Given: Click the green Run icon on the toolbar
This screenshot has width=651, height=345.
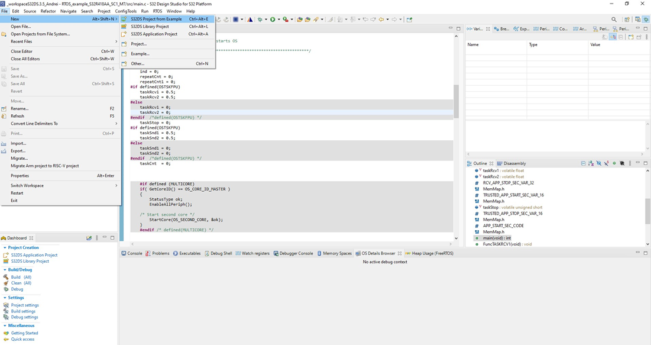Looking at the screenshot, I should coord(273,20).
